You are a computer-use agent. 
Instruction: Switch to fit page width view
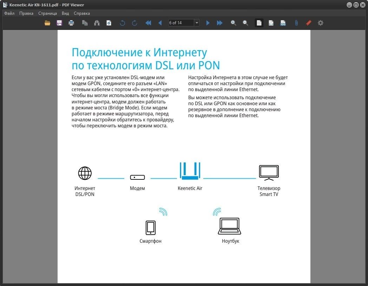[x=271, y=23]
